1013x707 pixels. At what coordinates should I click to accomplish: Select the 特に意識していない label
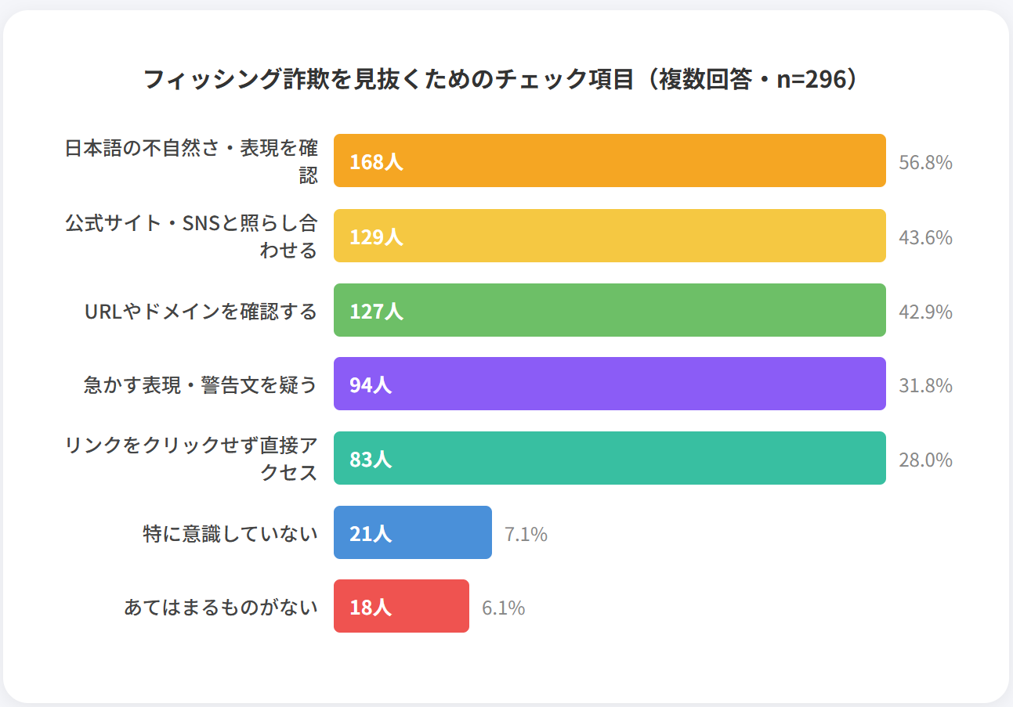tap(230, 534)
